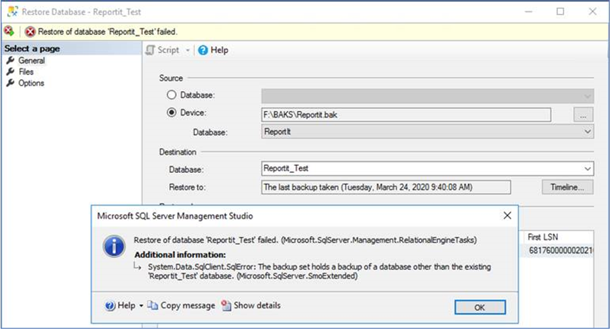Click the leftmost error icon on status strip
611x330 pixels.
tap(9, 31)
